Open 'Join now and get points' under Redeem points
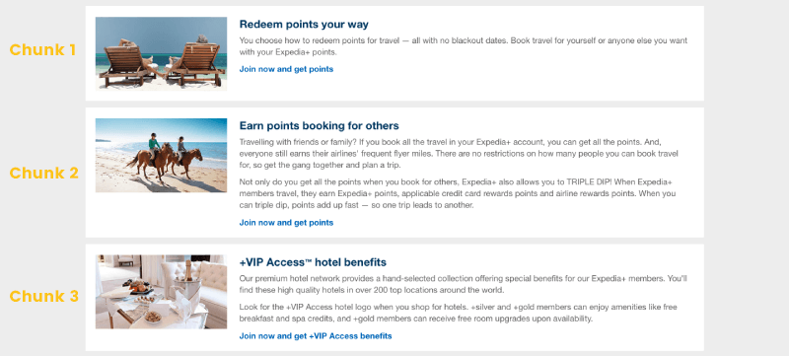Screen dimensions: 789x356 pos(286,69)
